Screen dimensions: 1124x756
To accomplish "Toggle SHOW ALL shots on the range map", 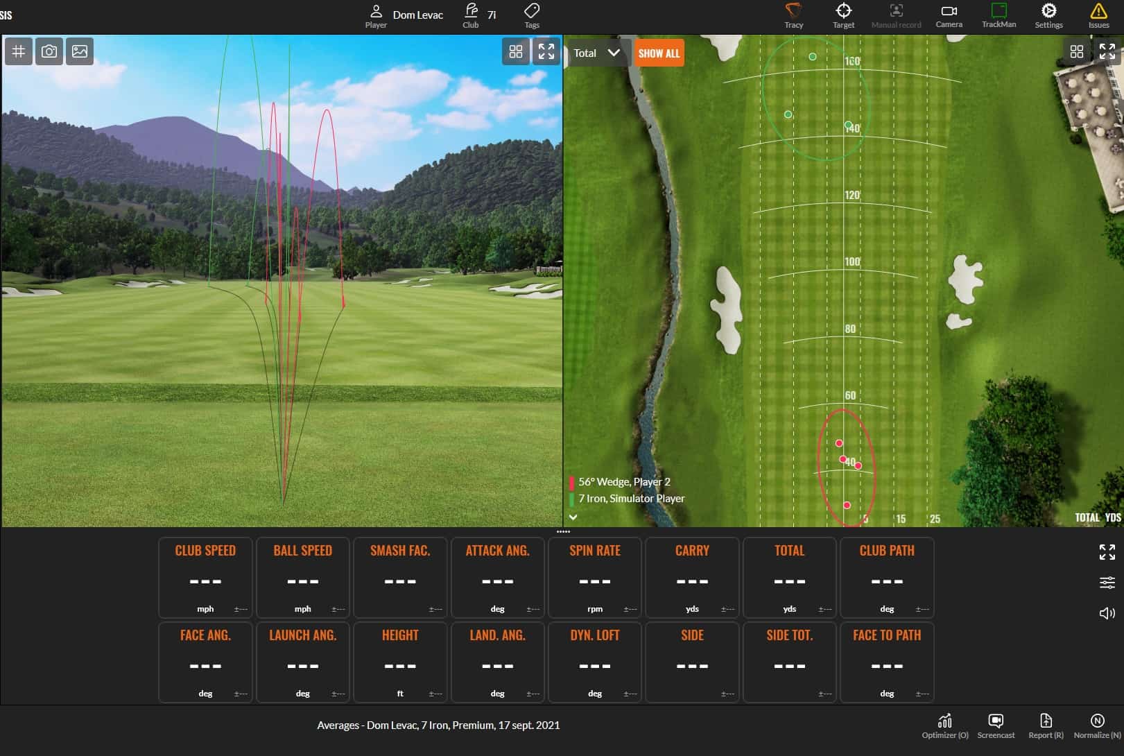I will [x=658, y=53].
